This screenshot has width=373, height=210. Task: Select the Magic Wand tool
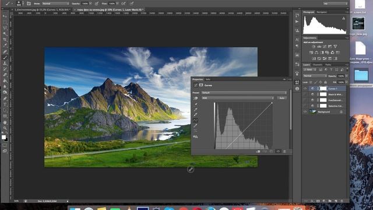[5, 34]
